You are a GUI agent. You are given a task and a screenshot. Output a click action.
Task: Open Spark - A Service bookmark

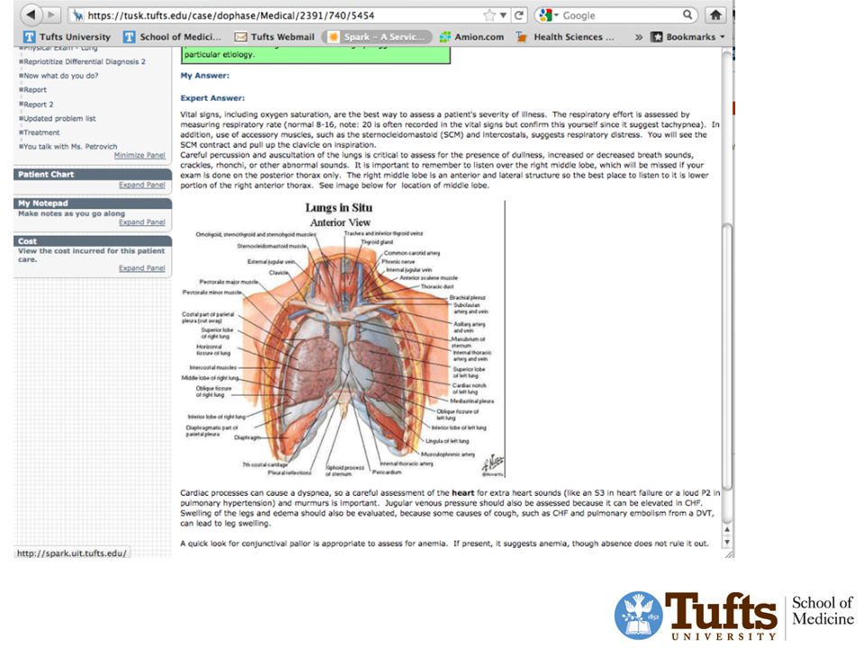pyautogui.click(x=377, y=37)
